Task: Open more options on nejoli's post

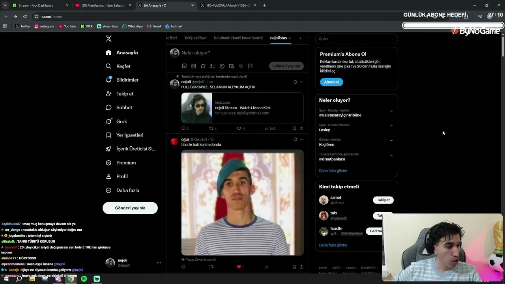Action: click(x=301, y=82)
